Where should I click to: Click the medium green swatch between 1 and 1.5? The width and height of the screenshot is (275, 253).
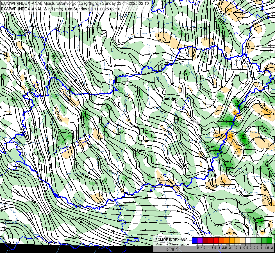pyautogui.click(x=264, y=241)
